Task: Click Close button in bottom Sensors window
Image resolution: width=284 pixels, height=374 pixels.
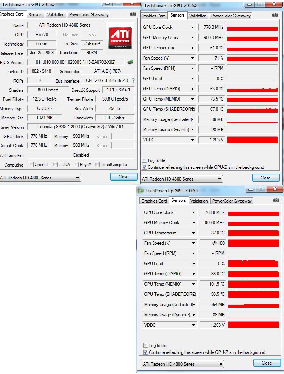Action: click(267, 363)
